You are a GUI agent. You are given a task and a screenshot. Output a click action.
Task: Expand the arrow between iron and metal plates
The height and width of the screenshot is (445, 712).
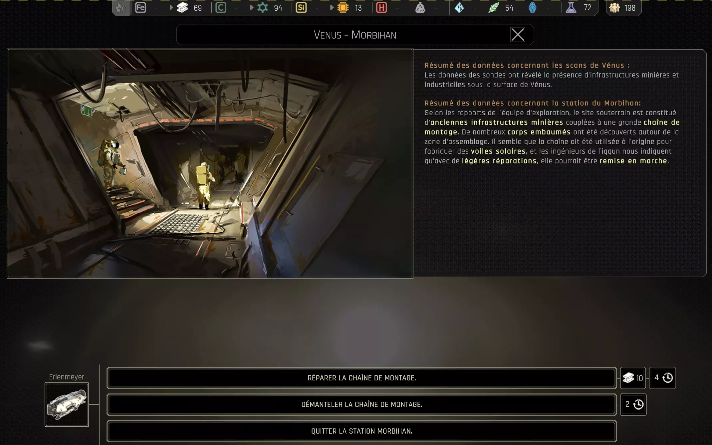point(171,8)
